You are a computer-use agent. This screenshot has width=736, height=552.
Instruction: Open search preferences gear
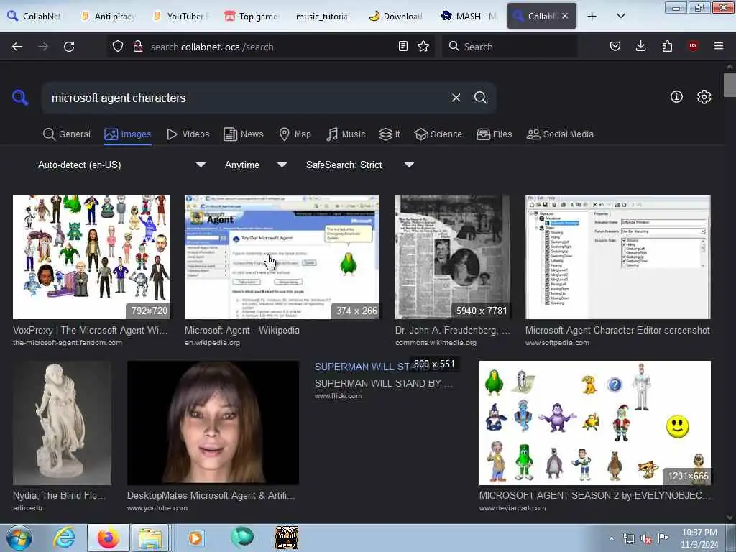pyautogui.click(x=704, y=97)
